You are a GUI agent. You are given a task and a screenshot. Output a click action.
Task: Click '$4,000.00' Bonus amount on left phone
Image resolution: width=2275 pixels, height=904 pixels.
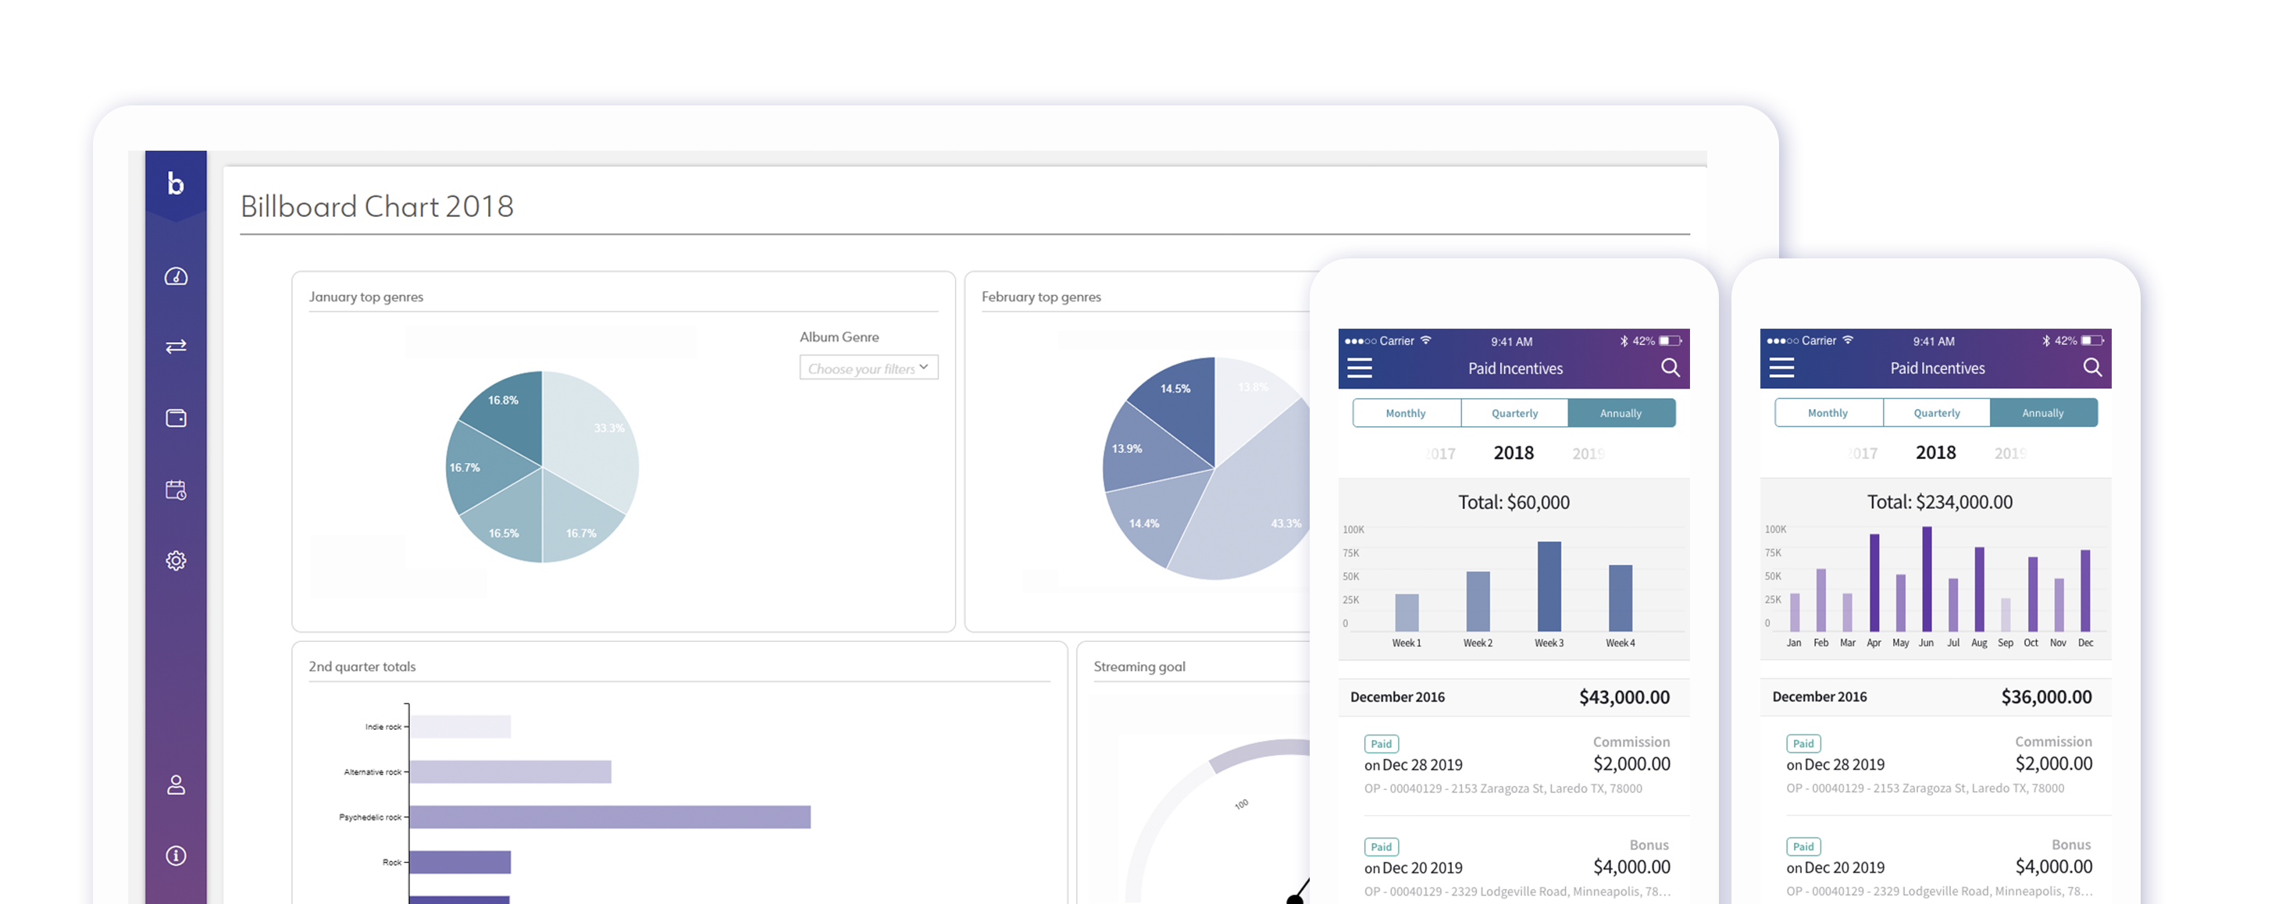point(1631,867)
